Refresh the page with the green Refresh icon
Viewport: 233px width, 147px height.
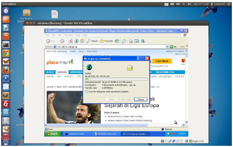(x=76, y=41)
